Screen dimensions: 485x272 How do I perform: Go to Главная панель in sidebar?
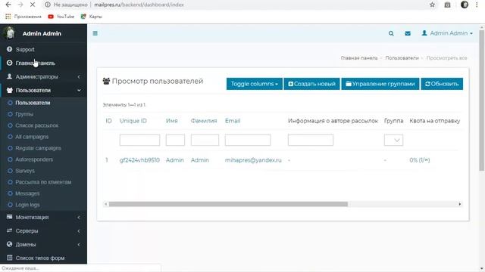[35, 63]
